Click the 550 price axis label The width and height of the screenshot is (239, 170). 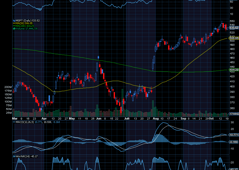[232, 21]
